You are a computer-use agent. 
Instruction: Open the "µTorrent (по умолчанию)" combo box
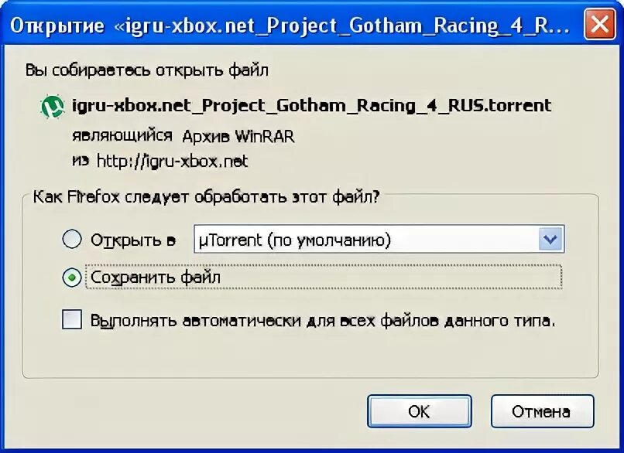pos(379,239)
